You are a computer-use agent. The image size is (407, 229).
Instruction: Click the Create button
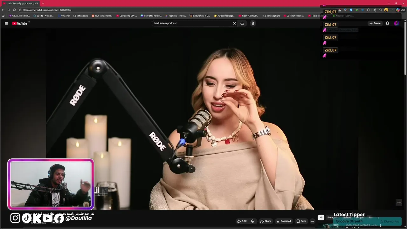click(375, 23)
